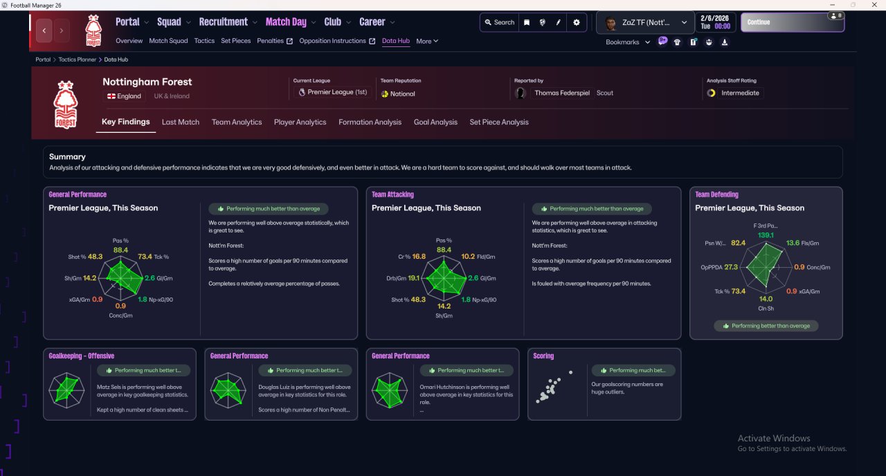Switch to Team Analytics tab

[237, 122]
